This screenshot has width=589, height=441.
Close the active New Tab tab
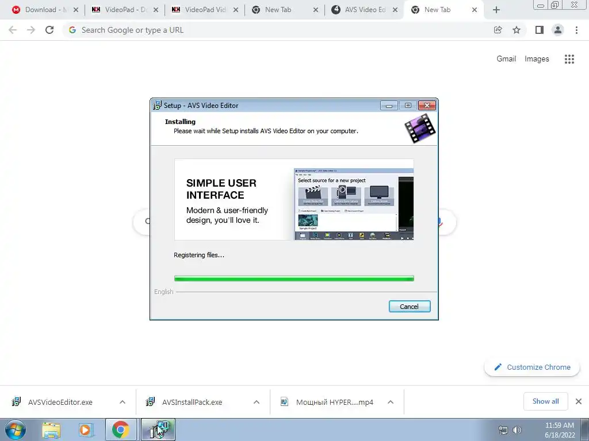(475, 10)
